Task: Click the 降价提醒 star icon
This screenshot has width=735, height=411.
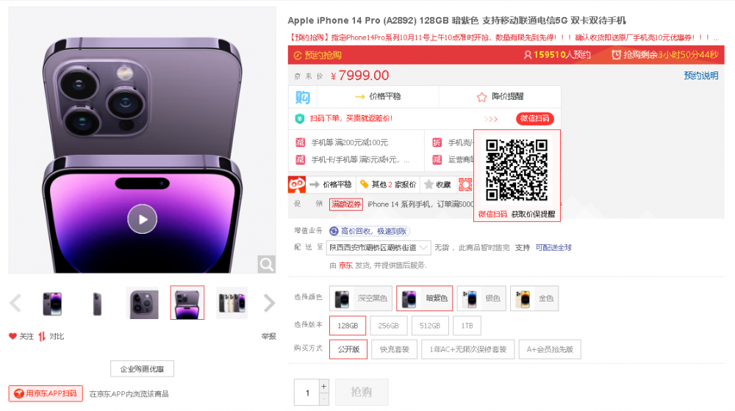Action: 481,97
